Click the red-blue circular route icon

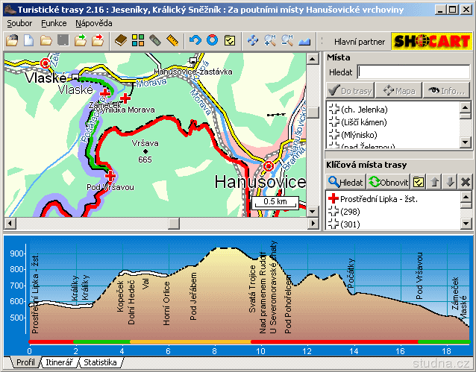(x=213, y=40)
